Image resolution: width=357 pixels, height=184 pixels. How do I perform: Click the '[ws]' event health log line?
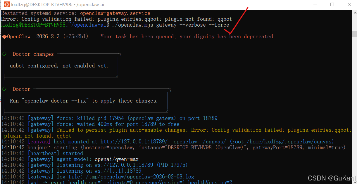[x=117, y=182]
